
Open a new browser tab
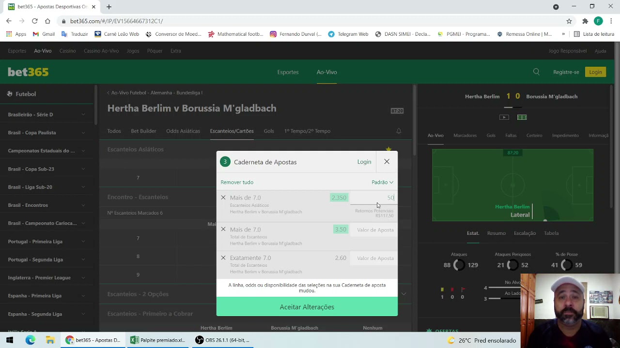pyautogui.click(x=109, y=7)
